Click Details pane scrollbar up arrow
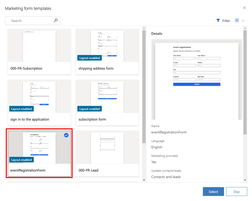 click(x=245, y=28)
